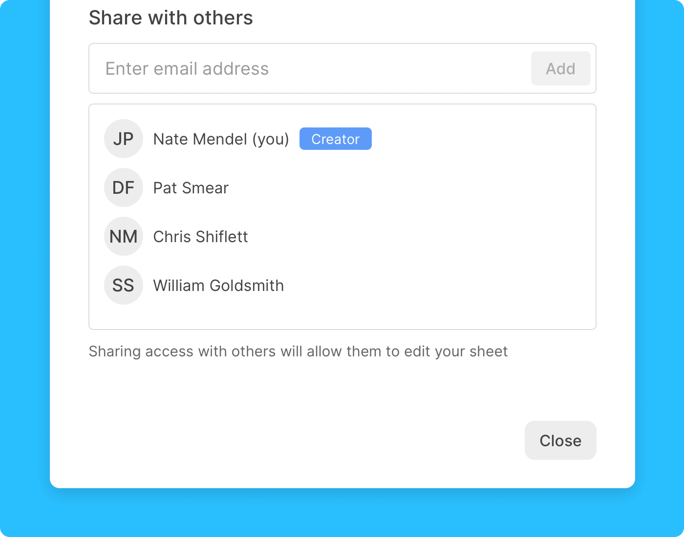Click the avatar next to the Creator badge

(x=123, y=139)
